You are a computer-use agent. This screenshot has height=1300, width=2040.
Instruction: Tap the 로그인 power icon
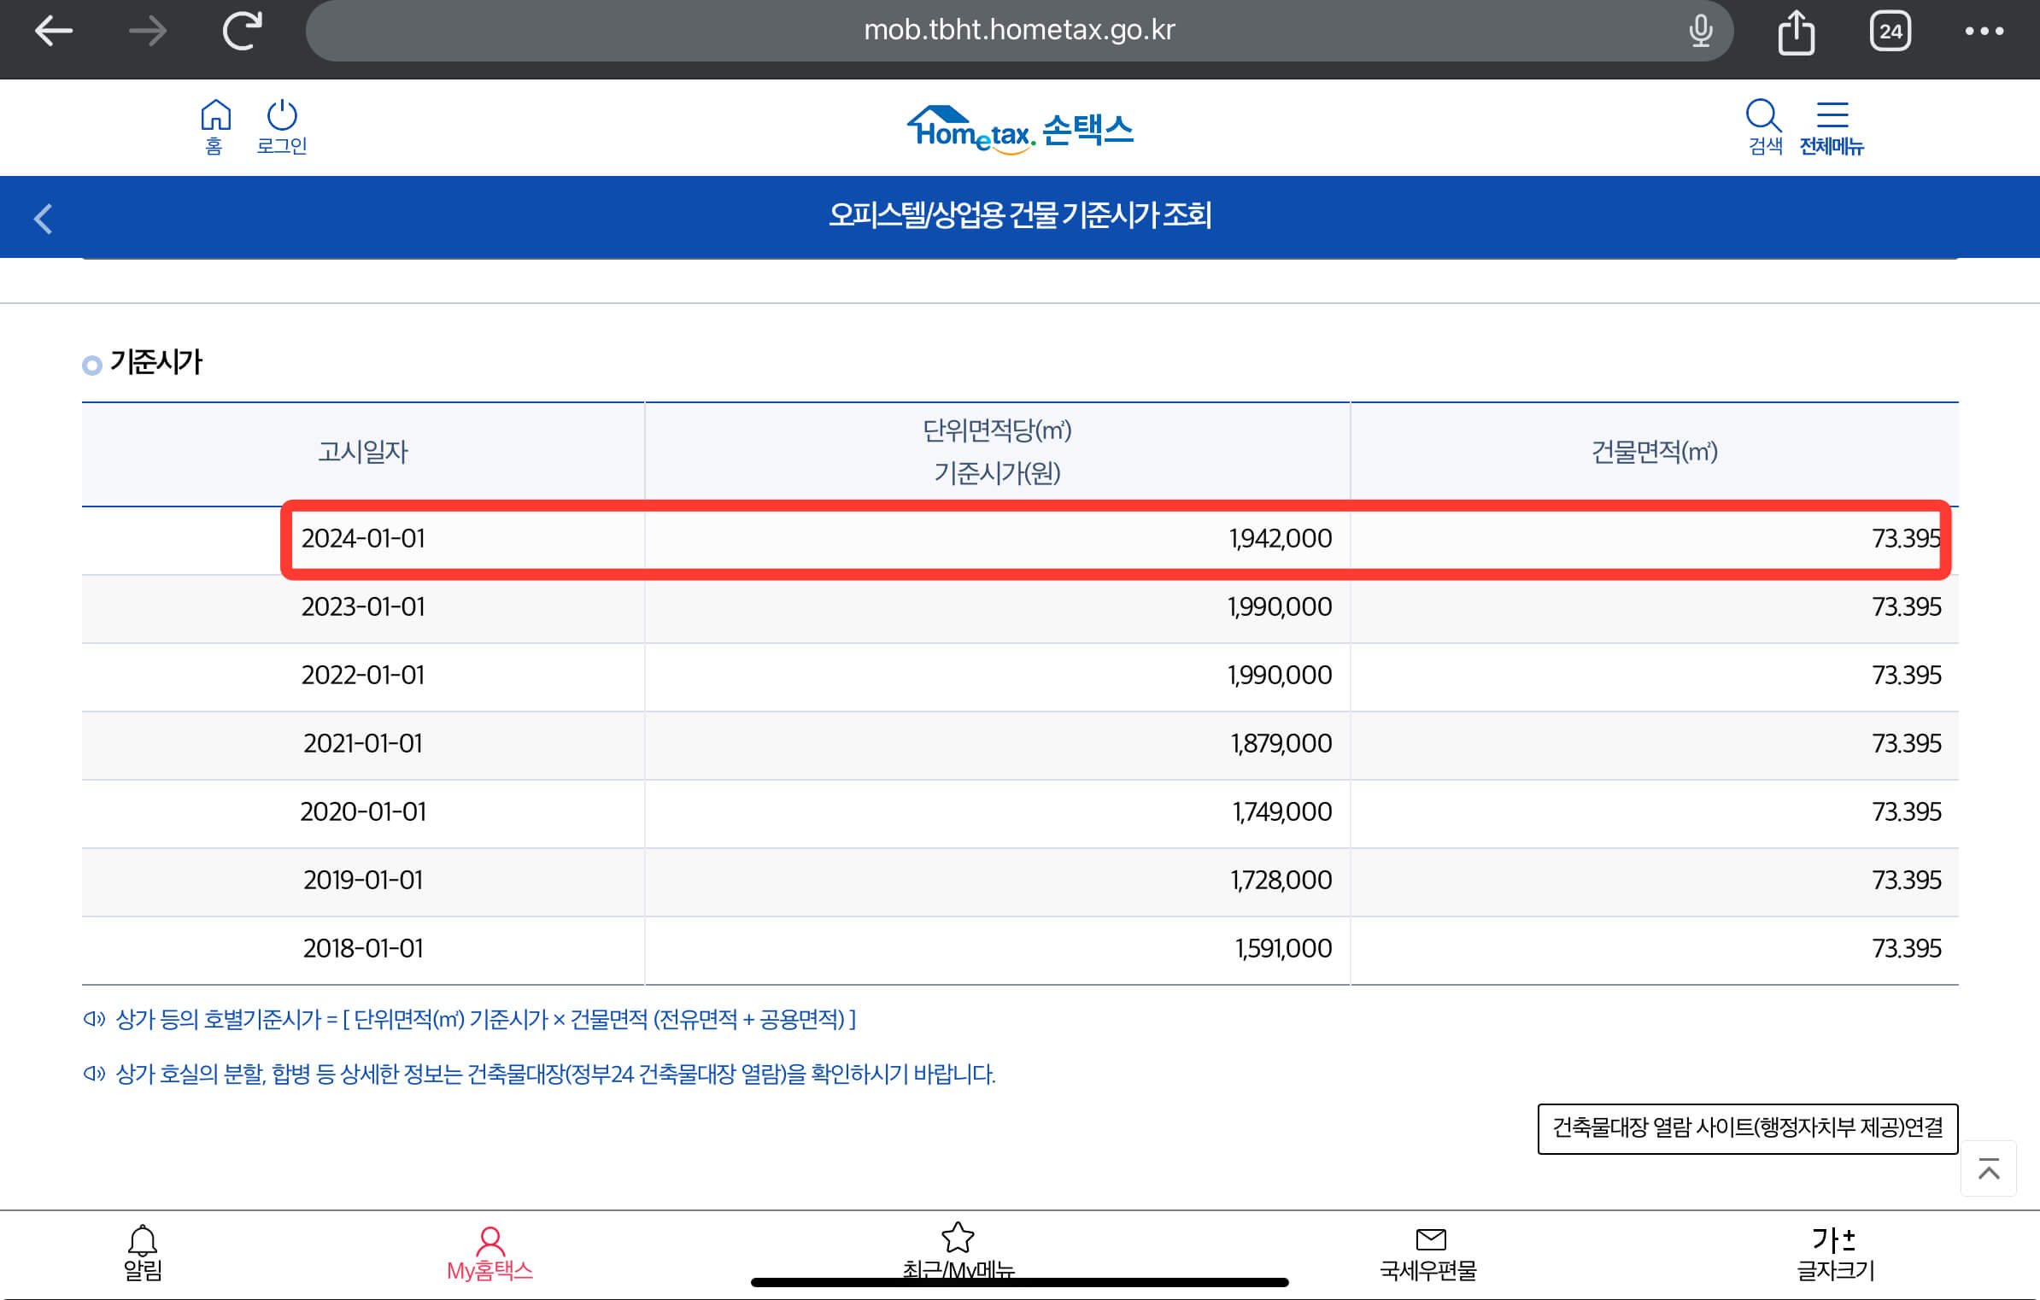[282, 126]
